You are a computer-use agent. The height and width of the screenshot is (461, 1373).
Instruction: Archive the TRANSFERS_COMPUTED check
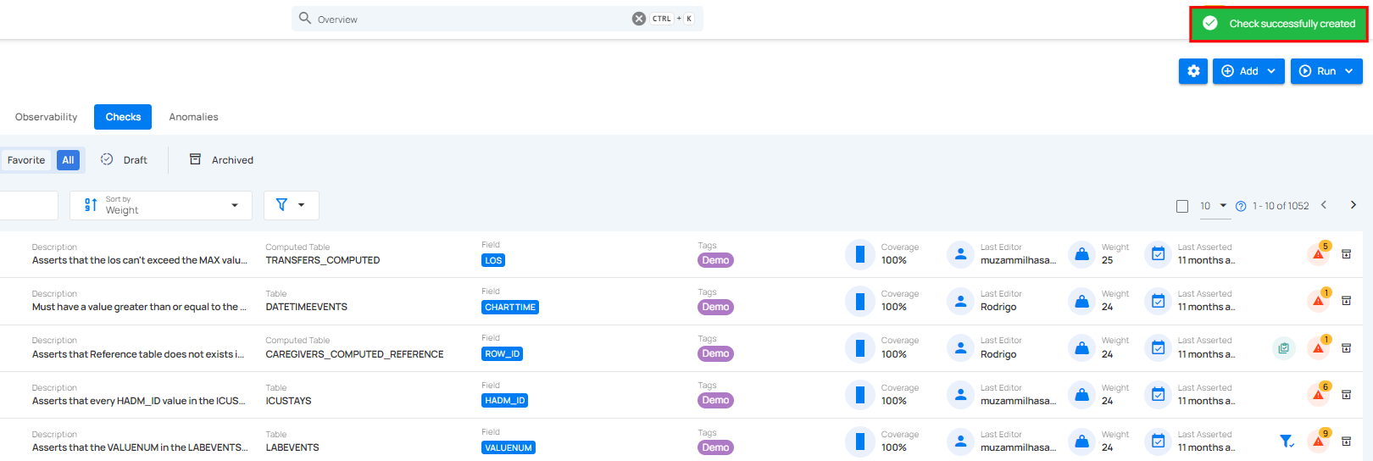pyautogui.click(x=1346, y=254)
